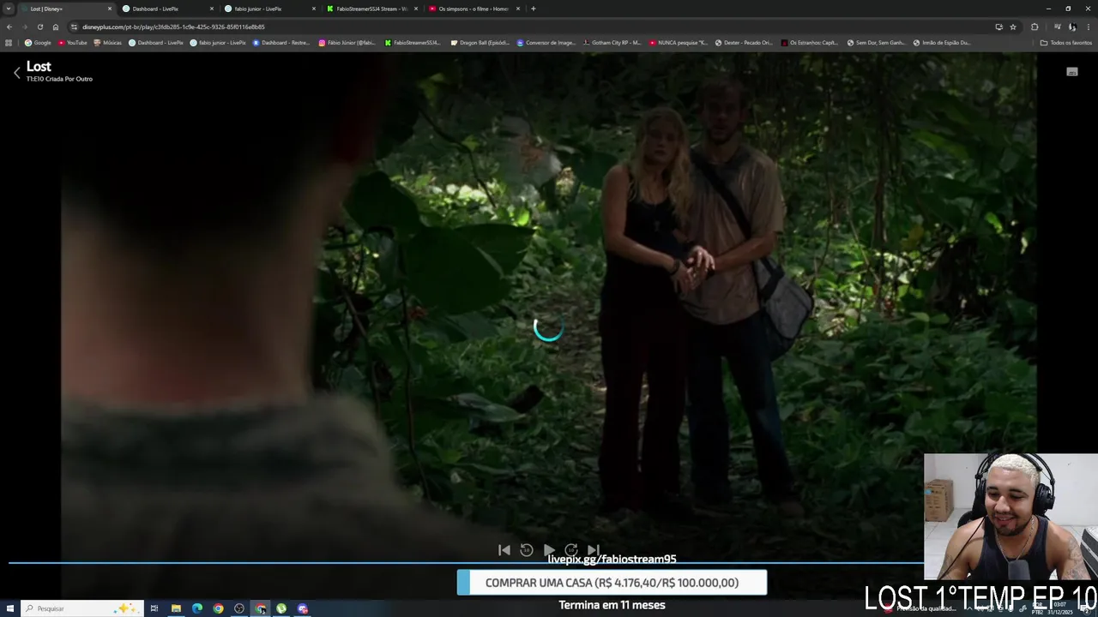Open Irmão de Espião bookmark
The image size is (1098, 617).
tap(942, 42)
